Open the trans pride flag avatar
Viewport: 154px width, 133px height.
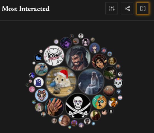[120, 98]
